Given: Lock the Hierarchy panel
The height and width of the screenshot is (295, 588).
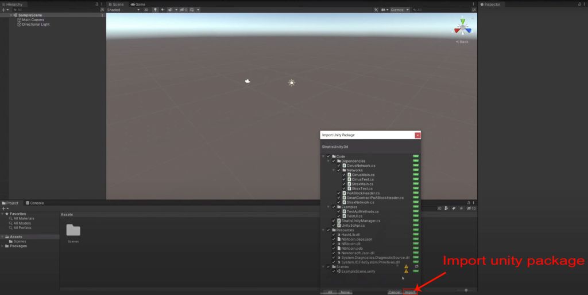Looking at the screenshot, I should coord(96,5).
